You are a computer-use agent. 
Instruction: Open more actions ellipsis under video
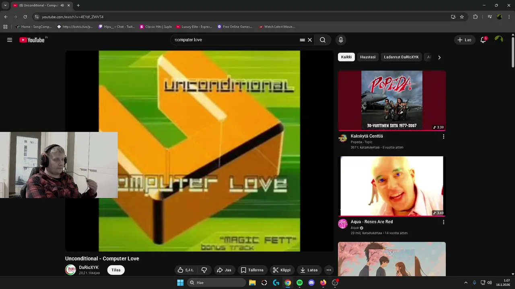pyautogui.click(x=329, y=270)
